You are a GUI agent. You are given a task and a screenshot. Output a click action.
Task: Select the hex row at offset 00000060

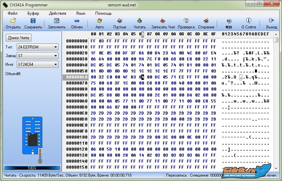point(77,77)
